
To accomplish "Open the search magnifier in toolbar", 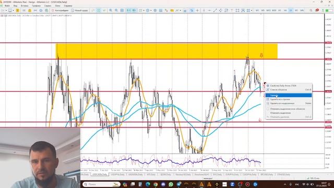I will 311,10.
